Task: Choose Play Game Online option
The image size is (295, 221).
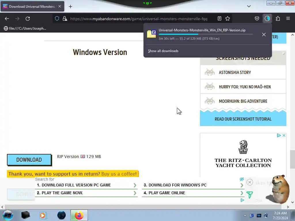Action: (x=193, y=193)
